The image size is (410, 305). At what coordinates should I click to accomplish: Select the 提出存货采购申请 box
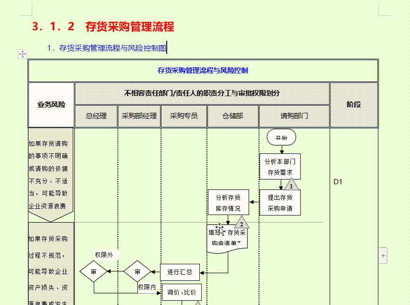click(280, 203)
